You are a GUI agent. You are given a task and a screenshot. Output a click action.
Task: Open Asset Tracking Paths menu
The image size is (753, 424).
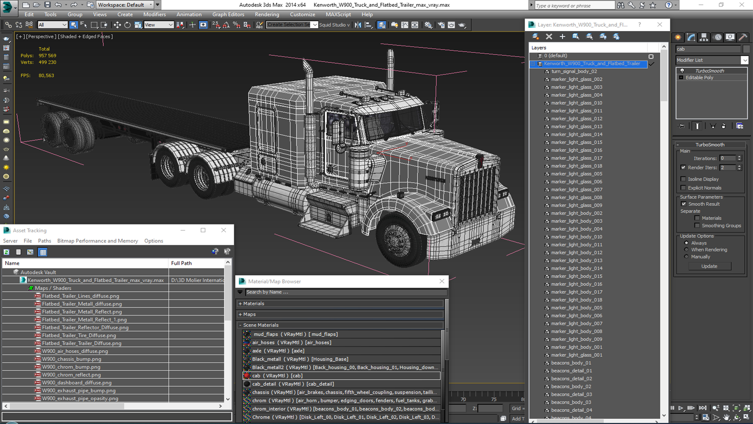pyautogui.click(x=44, y=241)
